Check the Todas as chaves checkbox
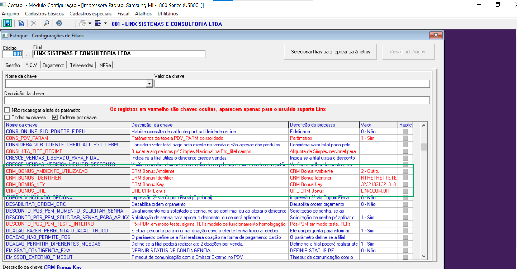Viewport: 519px width, 269px height. coord(7,117)
